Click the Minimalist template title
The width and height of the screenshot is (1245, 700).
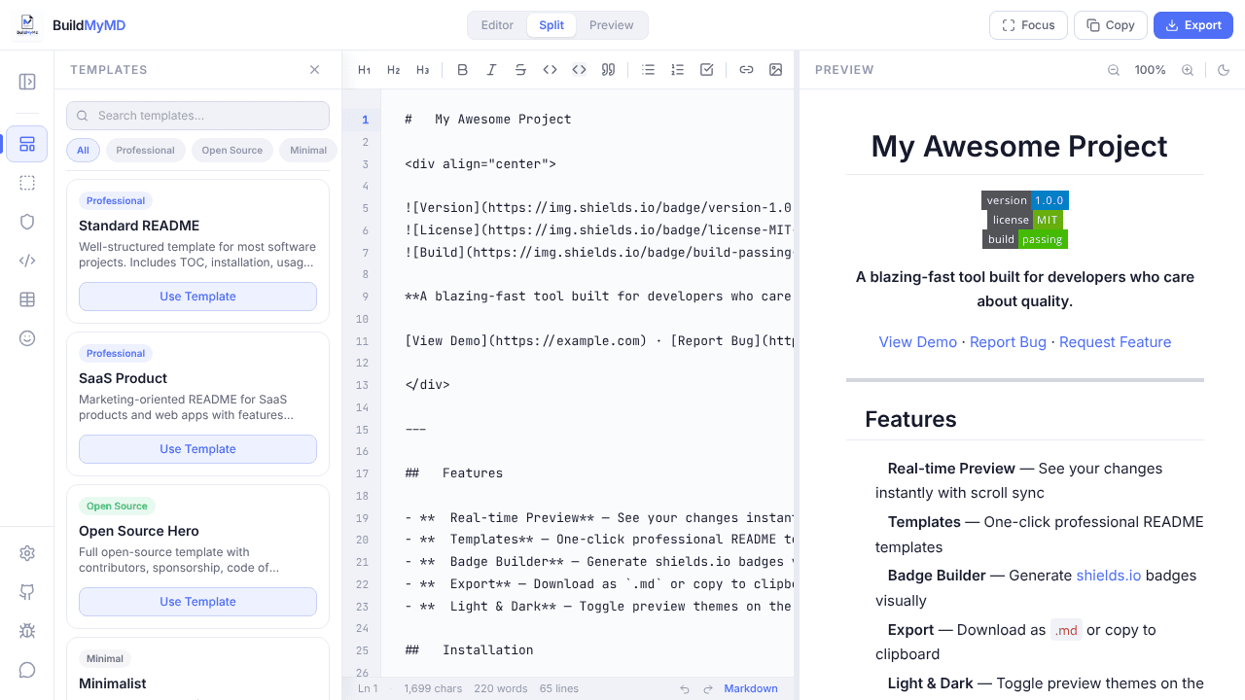(x=113, y=683)
